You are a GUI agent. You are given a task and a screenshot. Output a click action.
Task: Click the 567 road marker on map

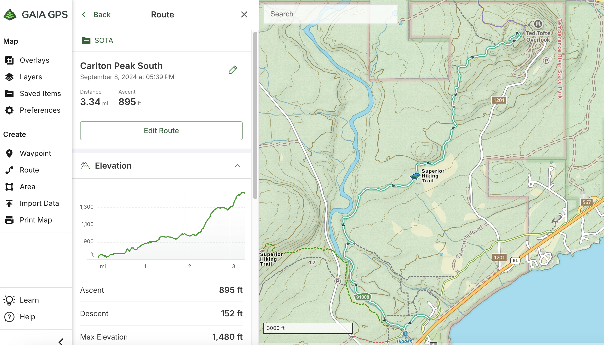pos(587,202)
